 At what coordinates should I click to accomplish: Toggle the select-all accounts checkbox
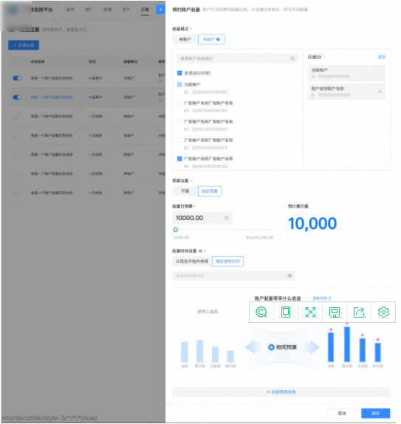click(x=179, y=73)
